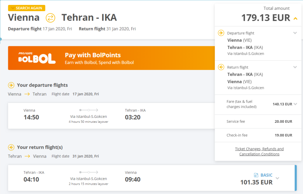Image resolution: width=303 pixels, height=194 pixels.
Task: Expand Return flight details in summary
Action: click(295, 67)
